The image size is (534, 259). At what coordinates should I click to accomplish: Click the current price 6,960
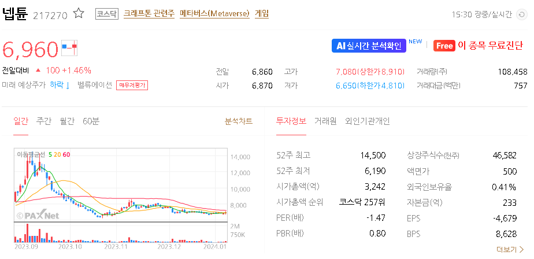(x=30, y=49)
